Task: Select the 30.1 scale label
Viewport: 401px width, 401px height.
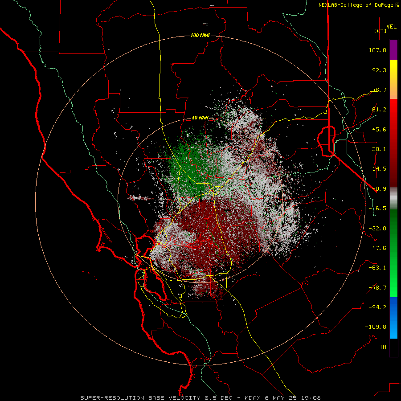Action: 379,149
